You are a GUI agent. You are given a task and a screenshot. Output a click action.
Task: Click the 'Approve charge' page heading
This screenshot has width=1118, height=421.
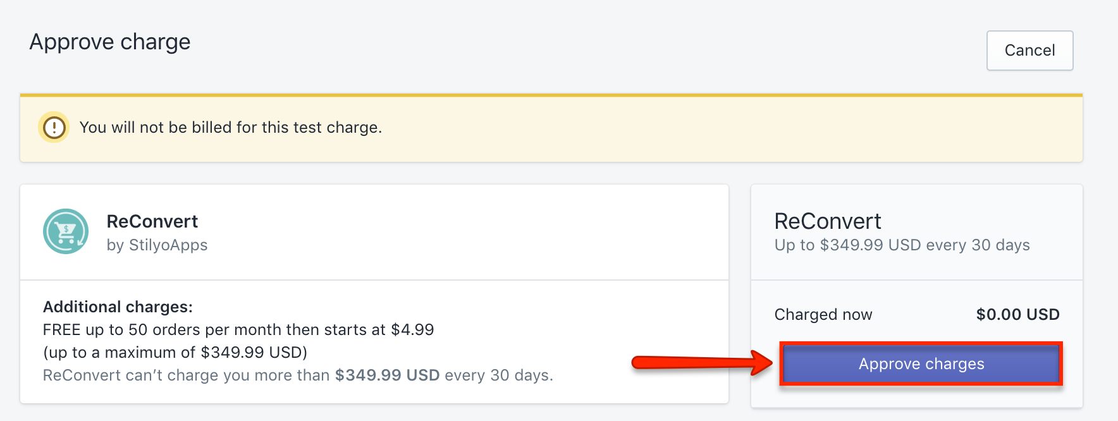(x=110, y=42)
